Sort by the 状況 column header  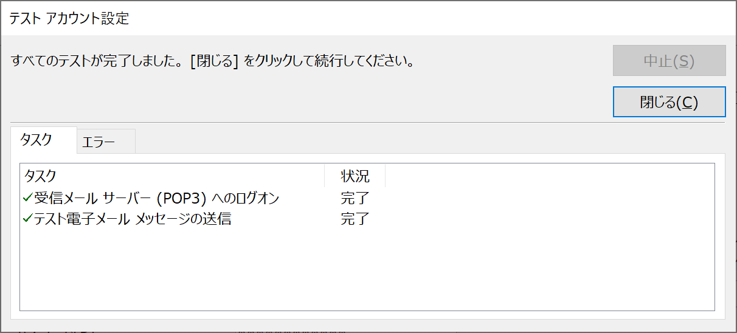pyautogui.click(x=355, y=176)
